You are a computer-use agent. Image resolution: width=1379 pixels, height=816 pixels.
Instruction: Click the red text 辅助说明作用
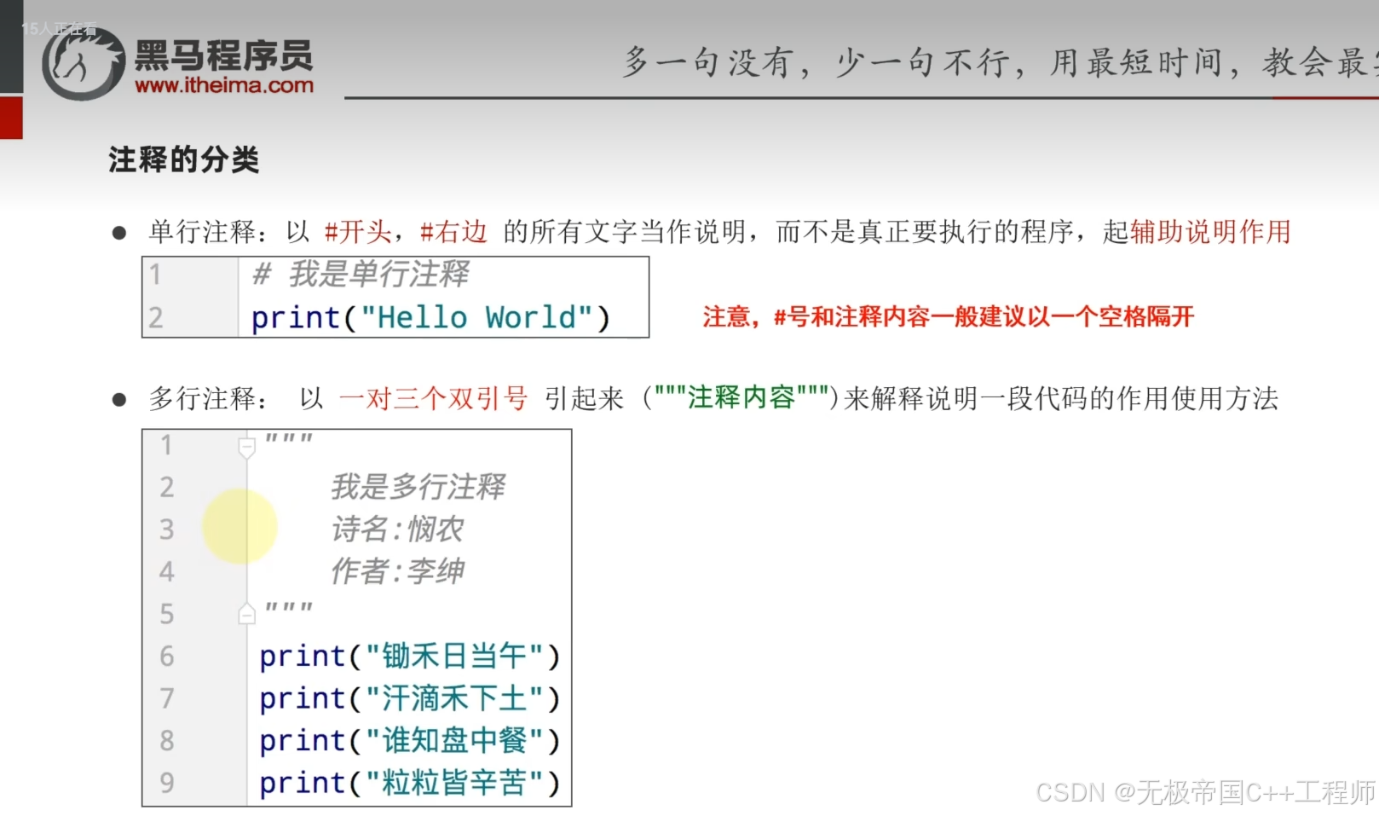coord(1210,232)
